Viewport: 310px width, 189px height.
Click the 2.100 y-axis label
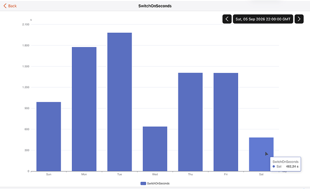point(26,25)
